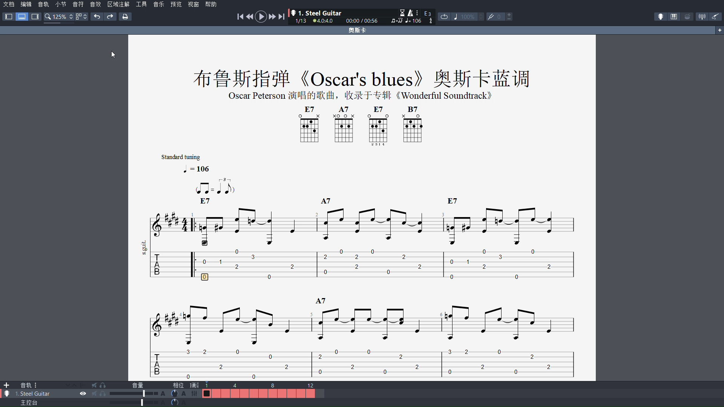The height and width of the screenshot is (407, 724).
Task: Start playback with the play button
Action: click(261, 17)
